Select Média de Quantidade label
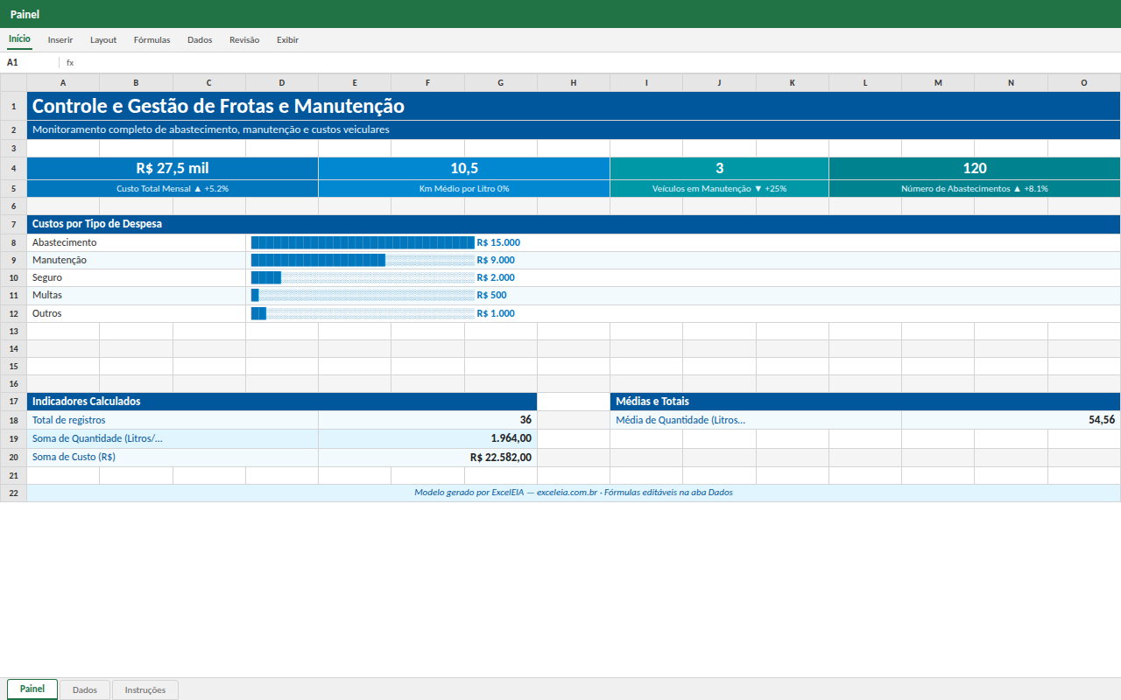Screen dimensions: 1121x700 (x=756, y=420)
